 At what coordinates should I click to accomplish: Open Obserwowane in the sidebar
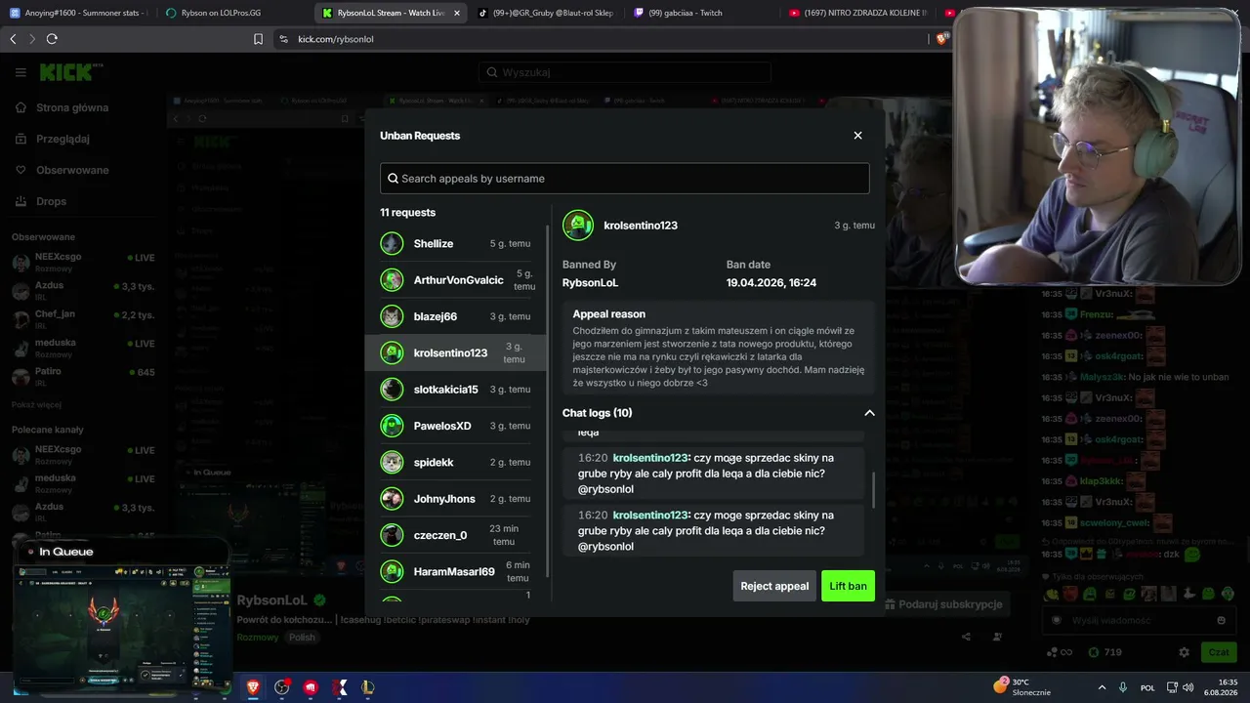coord(72,170)
